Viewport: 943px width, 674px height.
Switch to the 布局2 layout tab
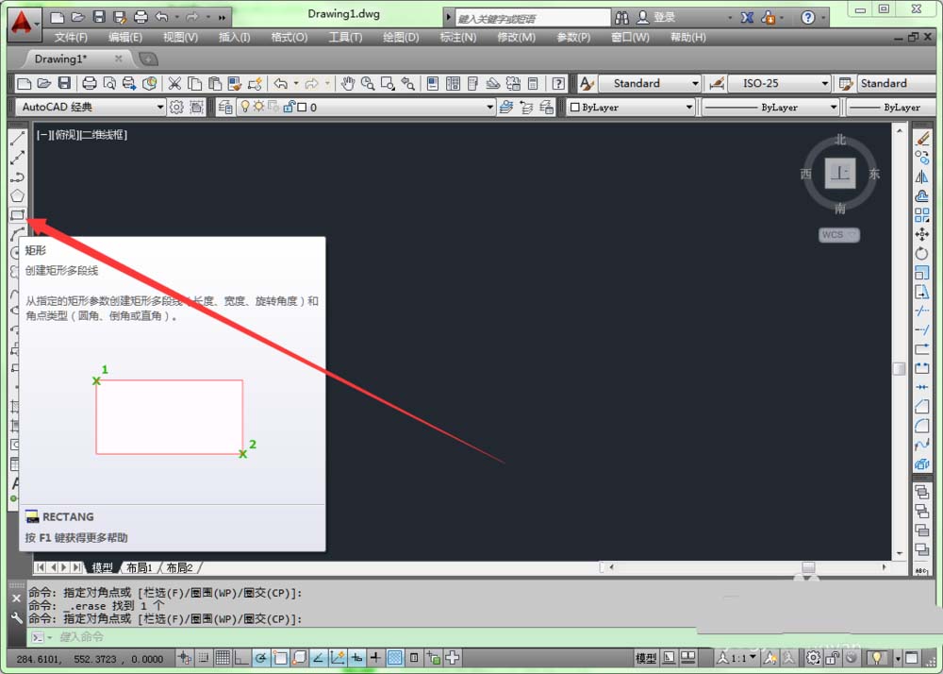click(x=179, y=567)
